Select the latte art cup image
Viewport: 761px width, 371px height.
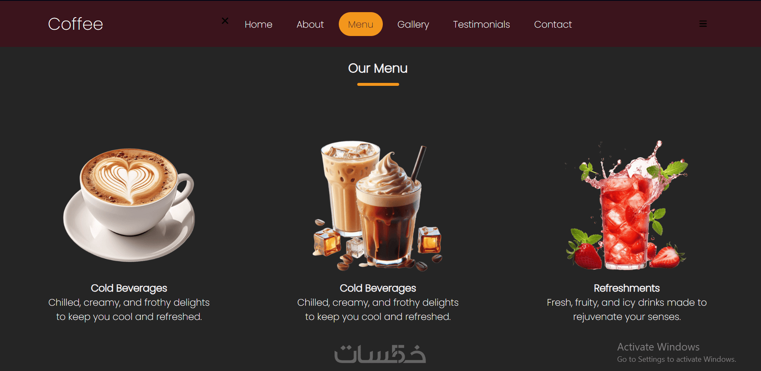point(129,205)
